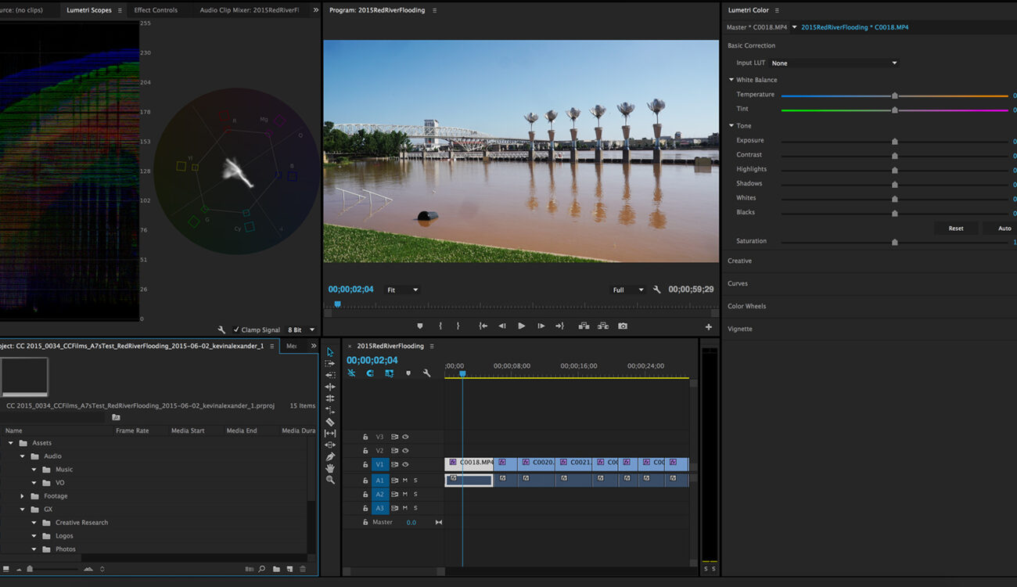
Task: Select the Pen tool
Action: pos(330,456)
